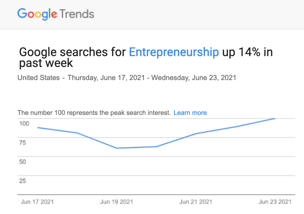
Task: Click the peak search interest explanation text
Action: (x=94, y=113)
